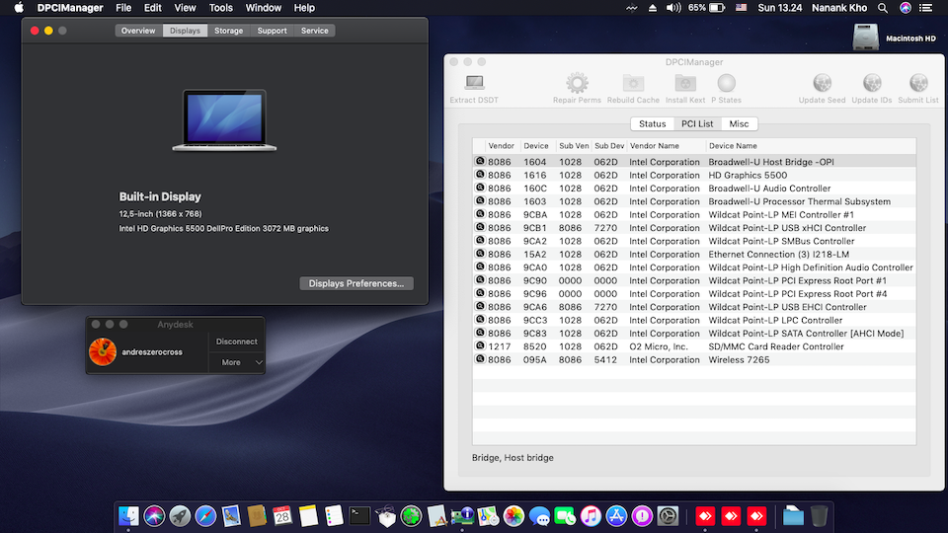
Task: Click the Nanank Kho user name in the menu bar
Action: pos(839,8)
